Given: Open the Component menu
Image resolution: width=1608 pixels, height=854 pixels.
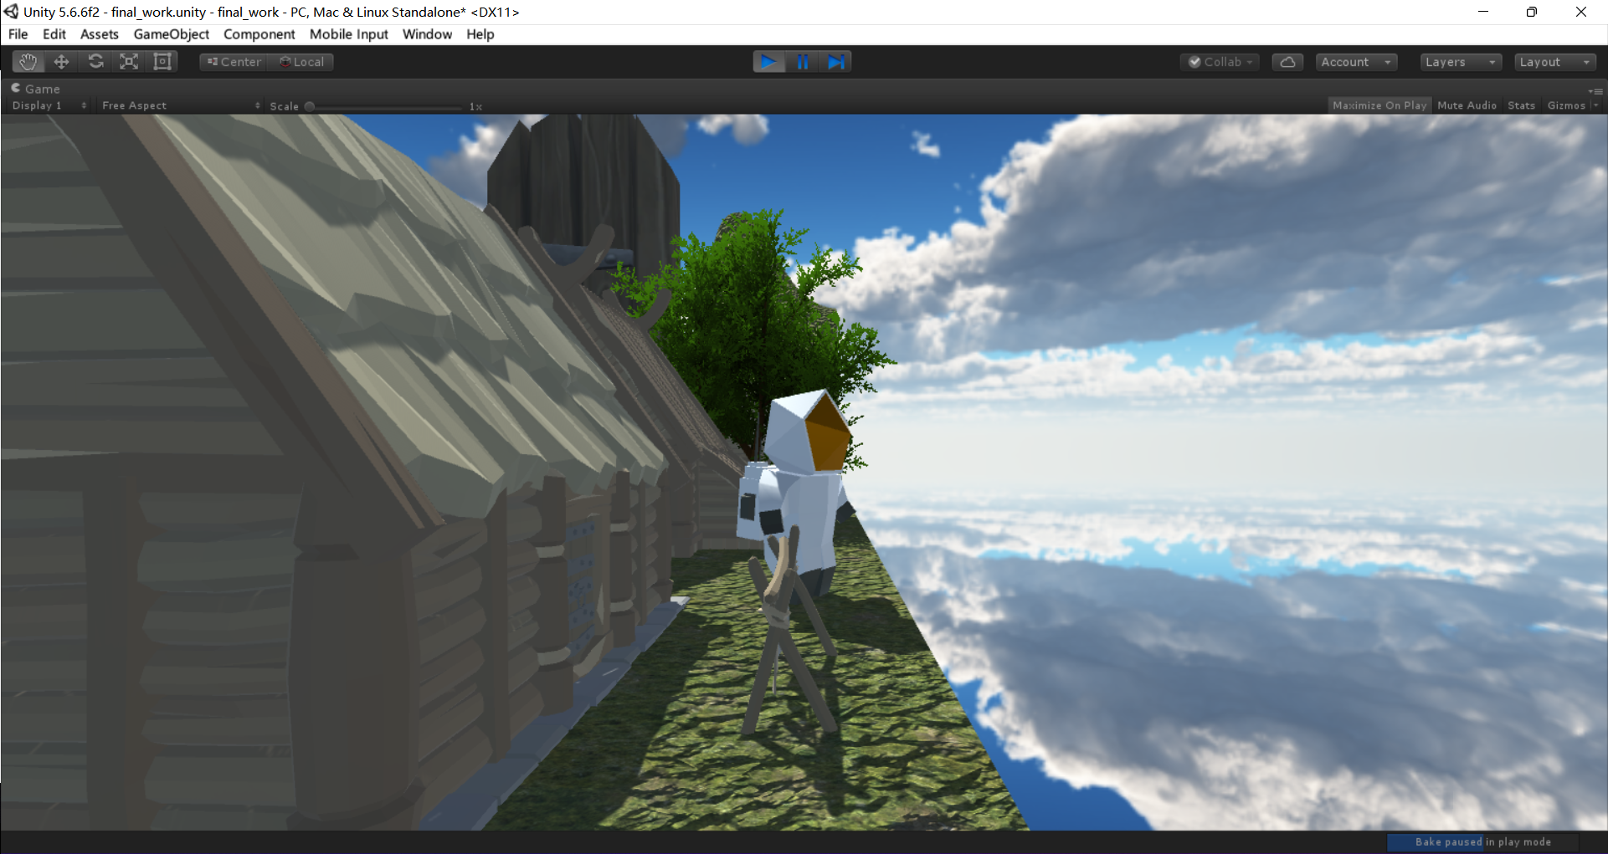Looking at the screenshot, I should point(259,34).
